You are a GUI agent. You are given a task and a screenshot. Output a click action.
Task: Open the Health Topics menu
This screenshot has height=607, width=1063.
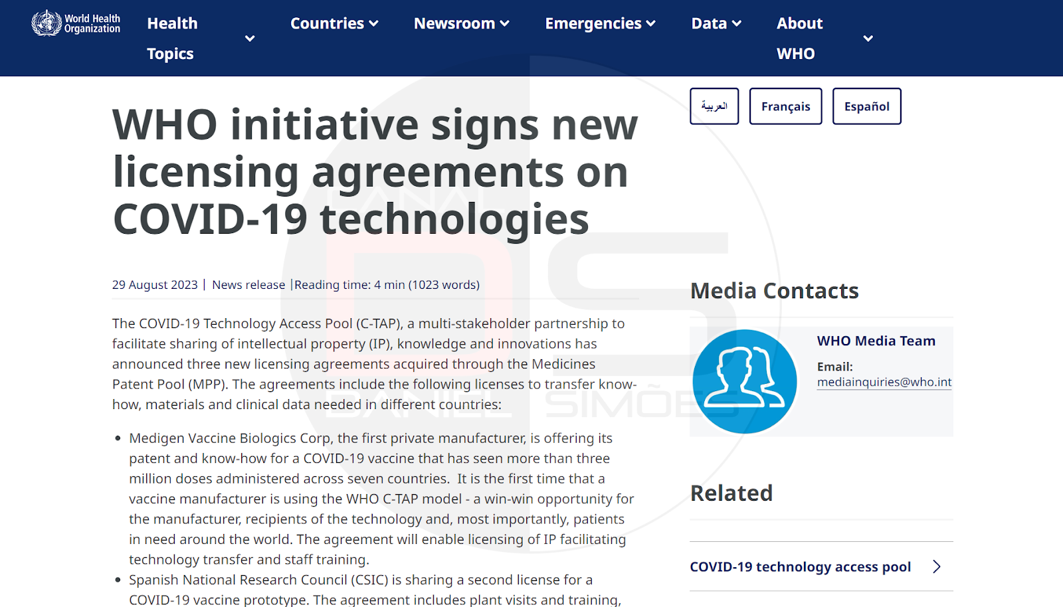tap(172, 39)
